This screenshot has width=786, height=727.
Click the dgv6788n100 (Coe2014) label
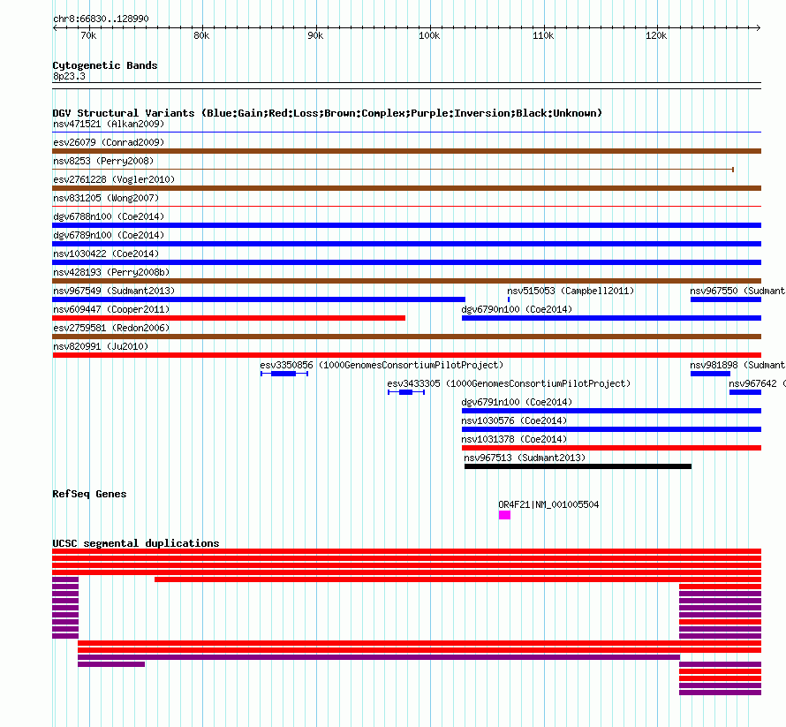pyautogui.click(x=109, y=216)
